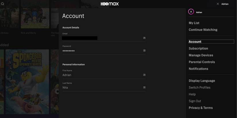The height and width of the screenshot is (118, 237).
Task: Edit the Email field using pencil icon
Action: click(x=144, y=38)
